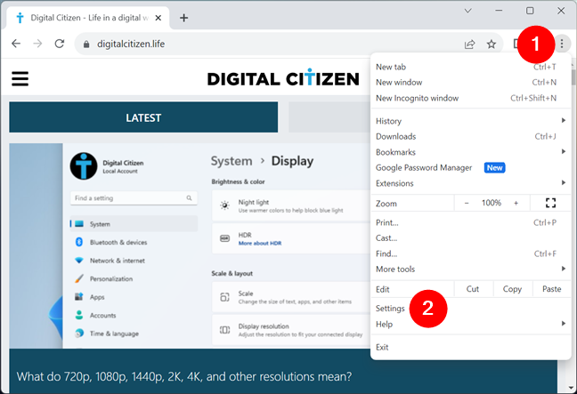Screen dimensions: 577x394
Task: Open the tab search chevron
Action: click(x=467, y=11)
